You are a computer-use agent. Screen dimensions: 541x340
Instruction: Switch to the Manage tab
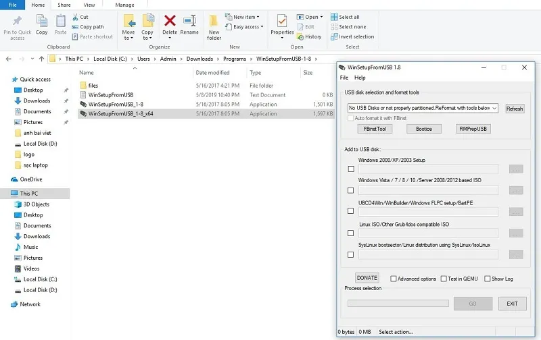tap(124, 5)
